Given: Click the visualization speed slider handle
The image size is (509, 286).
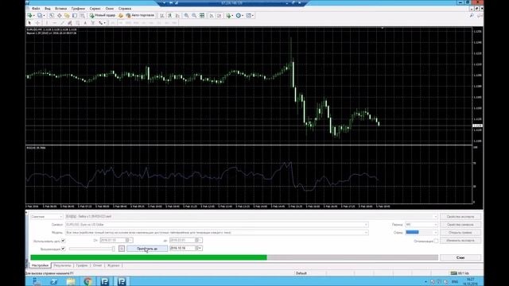Looking at the screenshot, I should point(113,249).
